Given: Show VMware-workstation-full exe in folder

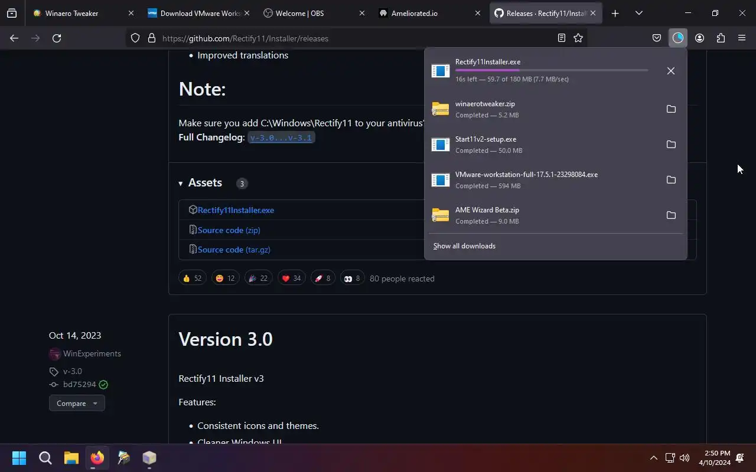Looking at the screenshot, I should click(x=671, y=180).
